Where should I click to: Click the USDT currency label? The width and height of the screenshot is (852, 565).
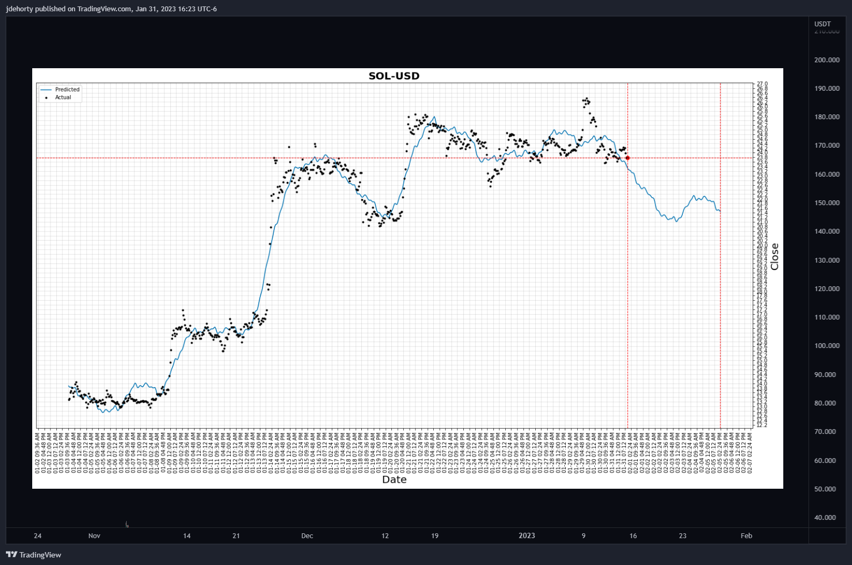pos(822,24)
